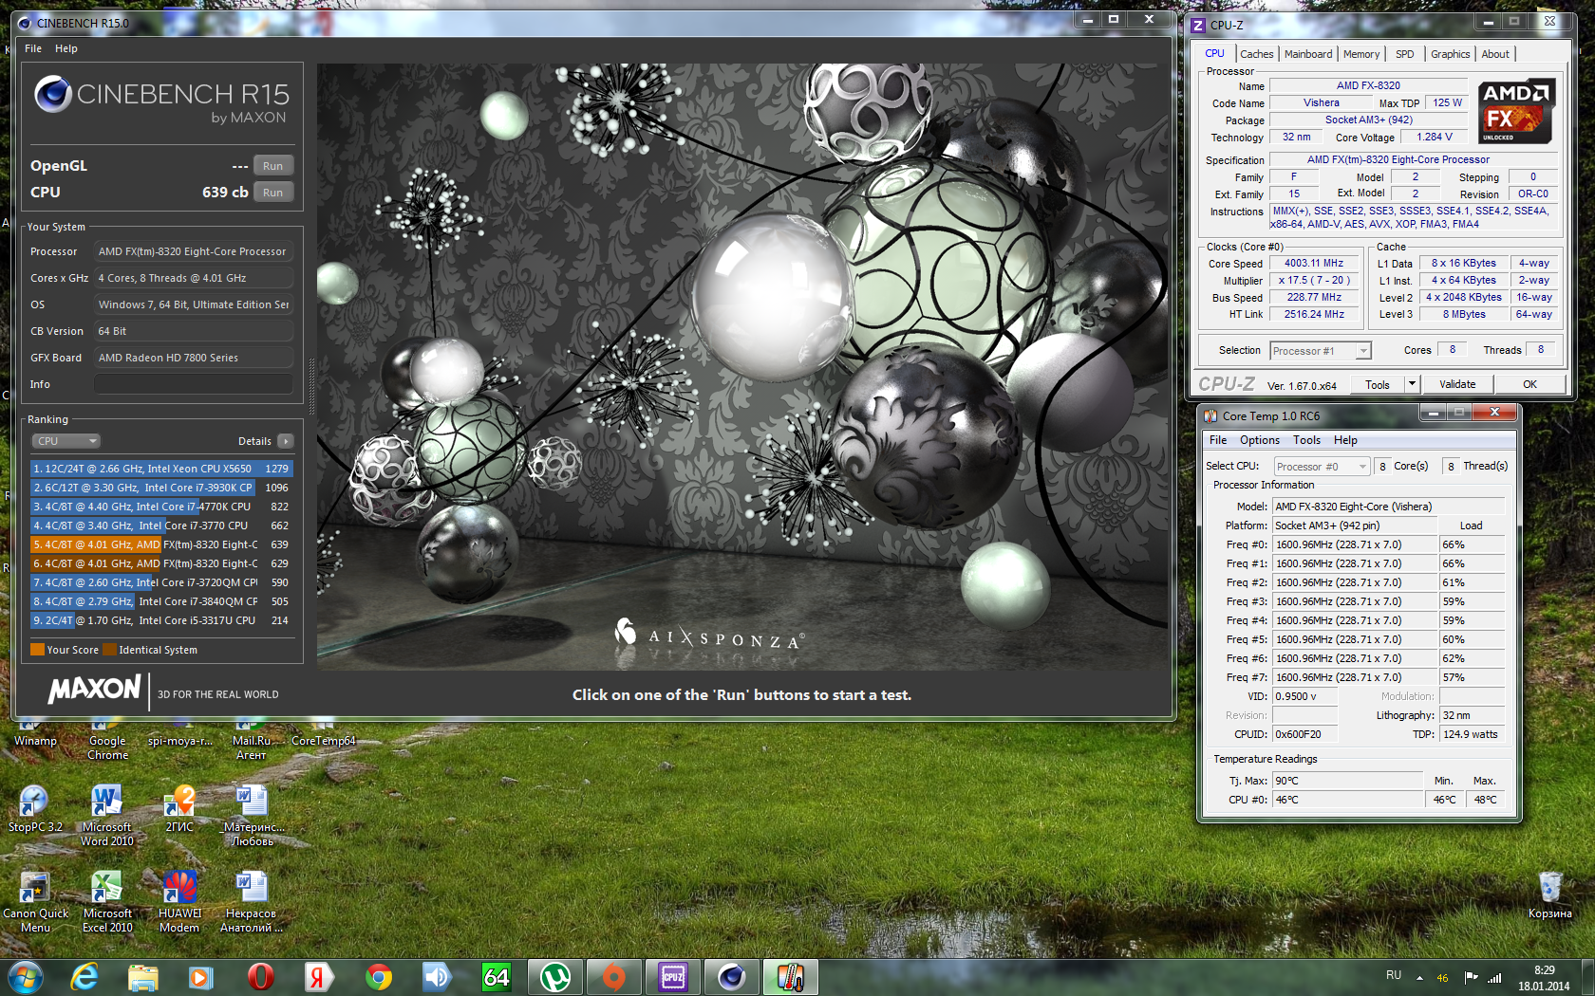Viewport: 1595px width, 996px height.
Task: Open the Help menu in Cinebench
Action: tap(66, 48)
